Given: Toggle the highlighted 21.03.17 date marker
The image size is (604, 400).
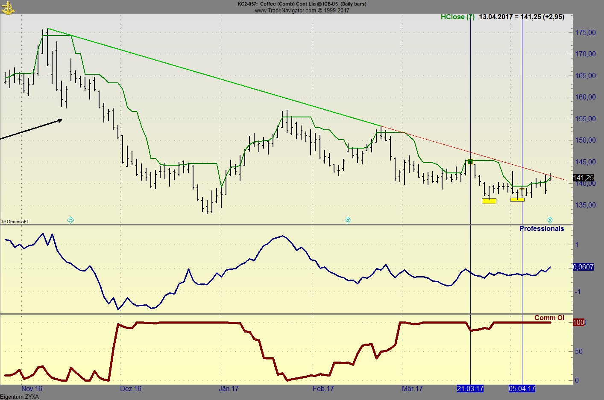Looking at the screenshot, I should (x=470, y=389).
